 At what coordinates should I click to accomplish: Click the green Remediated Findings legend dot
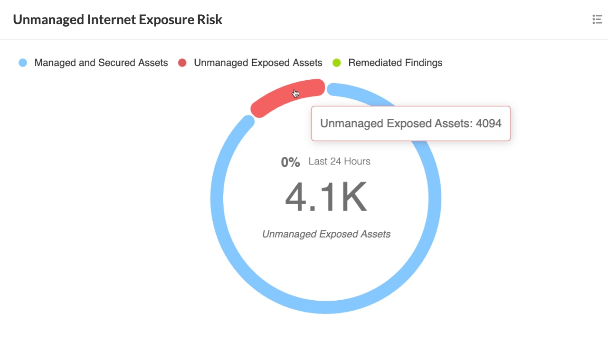click(x=337, y=63)
